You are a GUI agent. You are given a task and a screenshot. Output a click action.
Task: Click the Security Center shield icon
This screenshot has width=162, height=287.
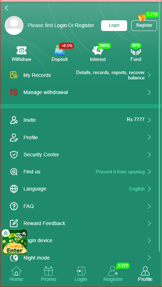pyautogui.click(x=14, y=155)
